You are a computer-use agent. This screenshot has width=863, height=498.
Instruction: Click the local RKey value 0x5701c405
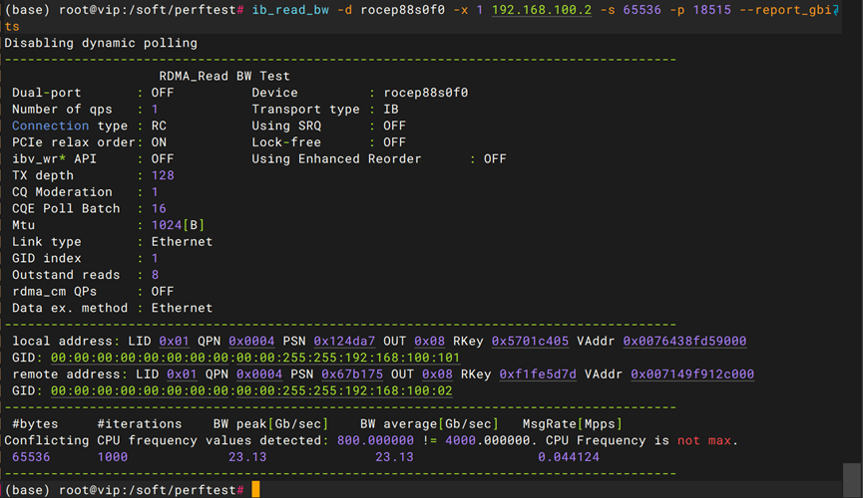click(530, 342)
